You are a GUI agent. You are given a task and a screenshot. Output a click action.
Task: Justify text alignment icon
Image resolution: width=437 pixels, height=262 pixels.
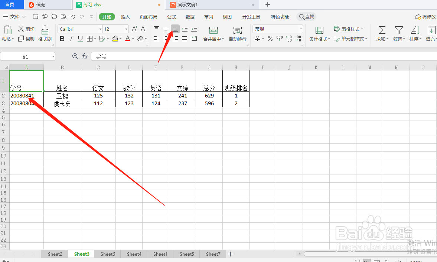coord(185,39)
